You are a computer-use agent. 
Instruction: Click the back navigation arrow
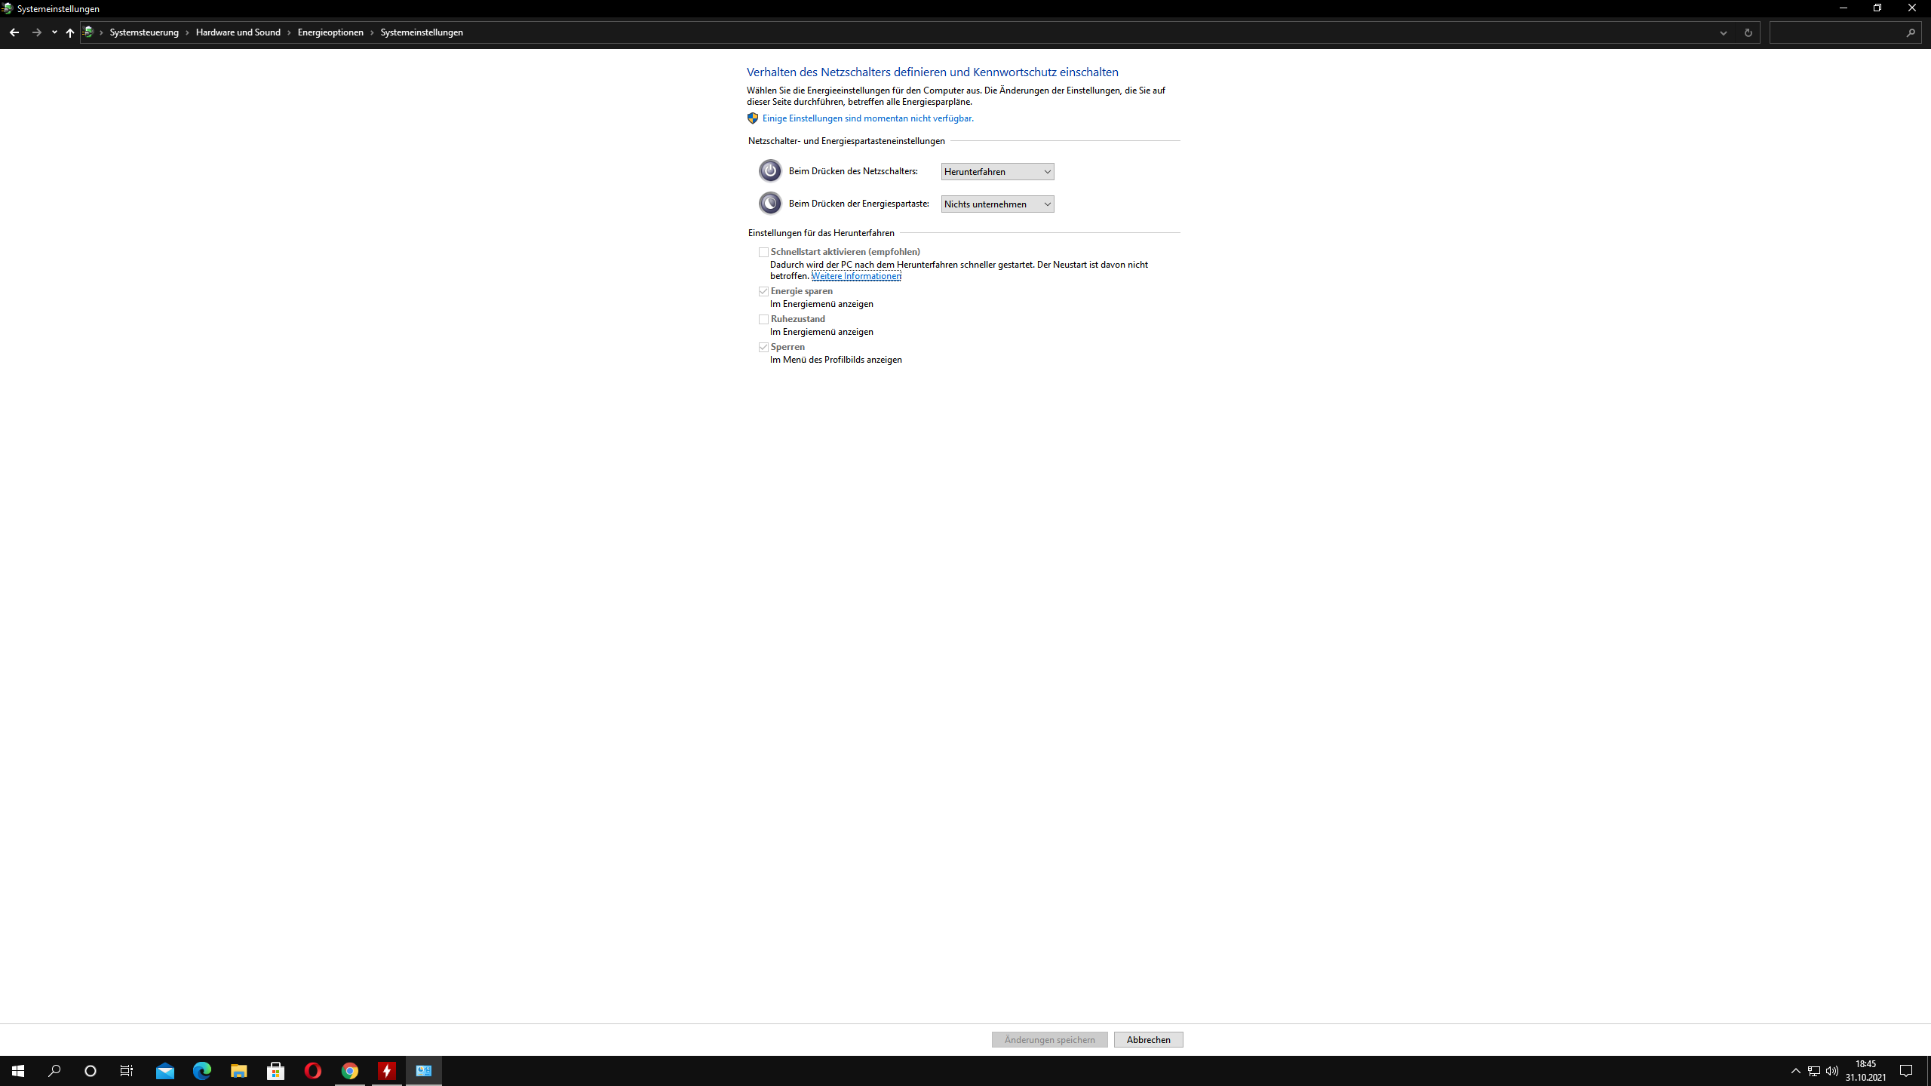[14, 32]
